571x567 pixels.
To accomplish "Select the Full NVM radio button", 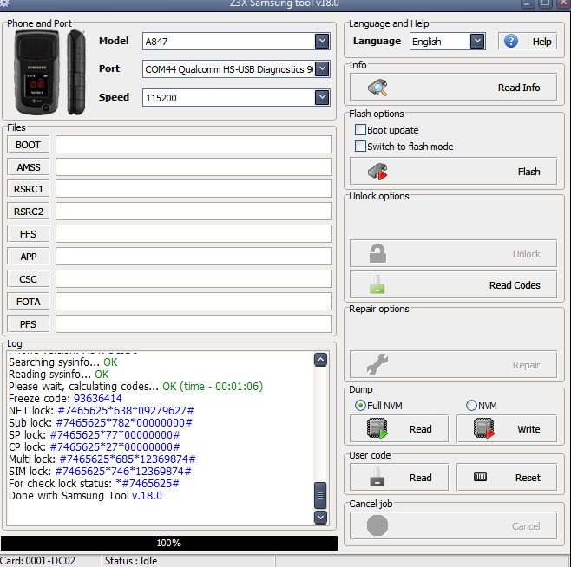I will click(x=360, y=405).
